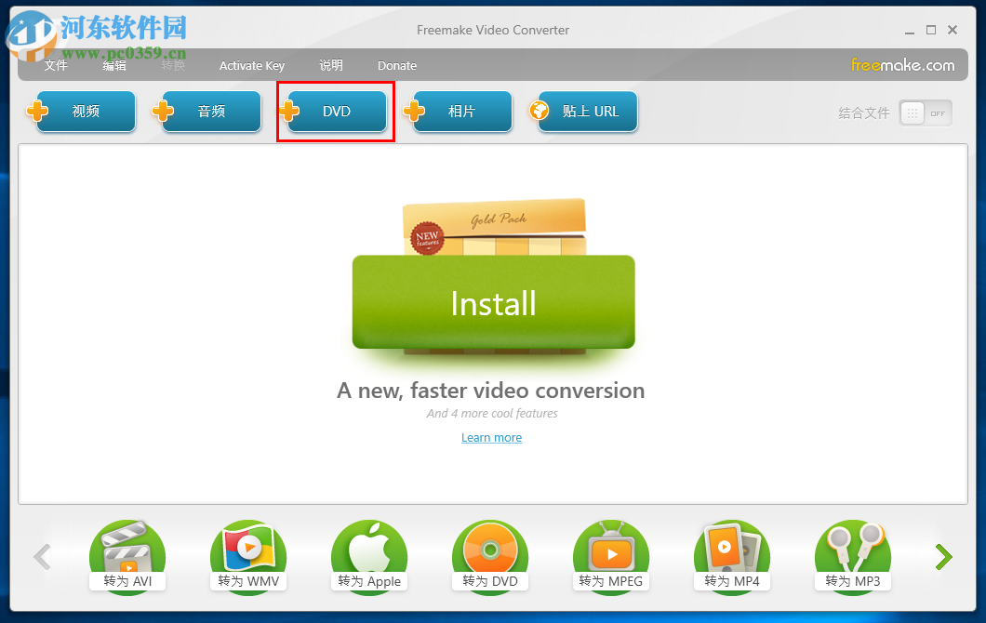Open the Activate Key menu item
The width and height of the screenshot is (986, 623).
(x=251, y=65)
